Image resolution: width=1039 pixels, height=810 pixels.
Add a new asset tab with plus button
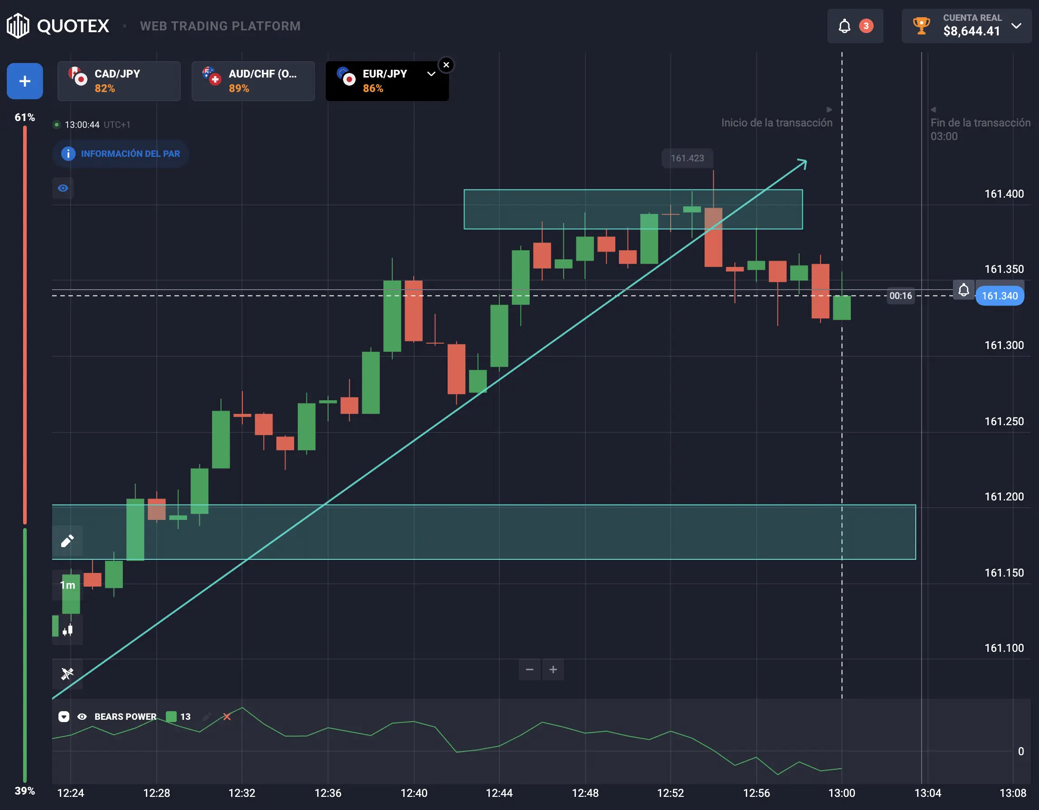[x=25, y=81]
